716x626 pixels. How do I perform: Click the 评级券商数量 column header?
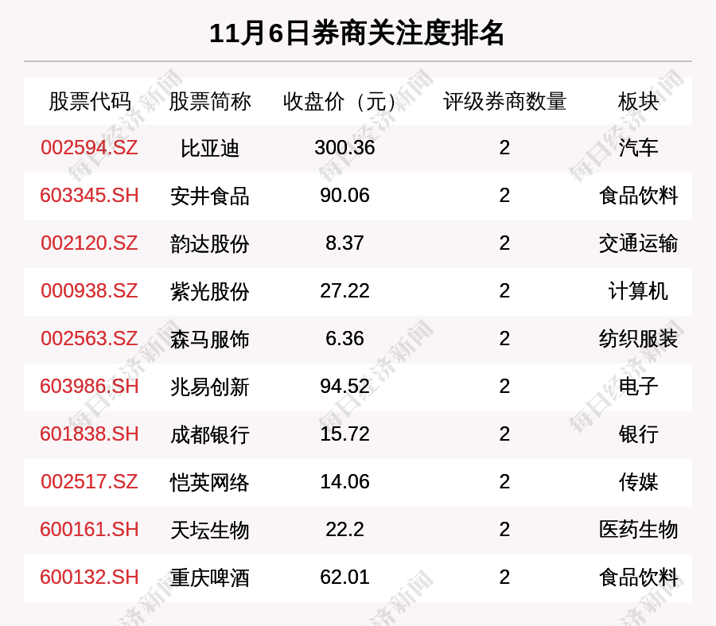(504, 101)
